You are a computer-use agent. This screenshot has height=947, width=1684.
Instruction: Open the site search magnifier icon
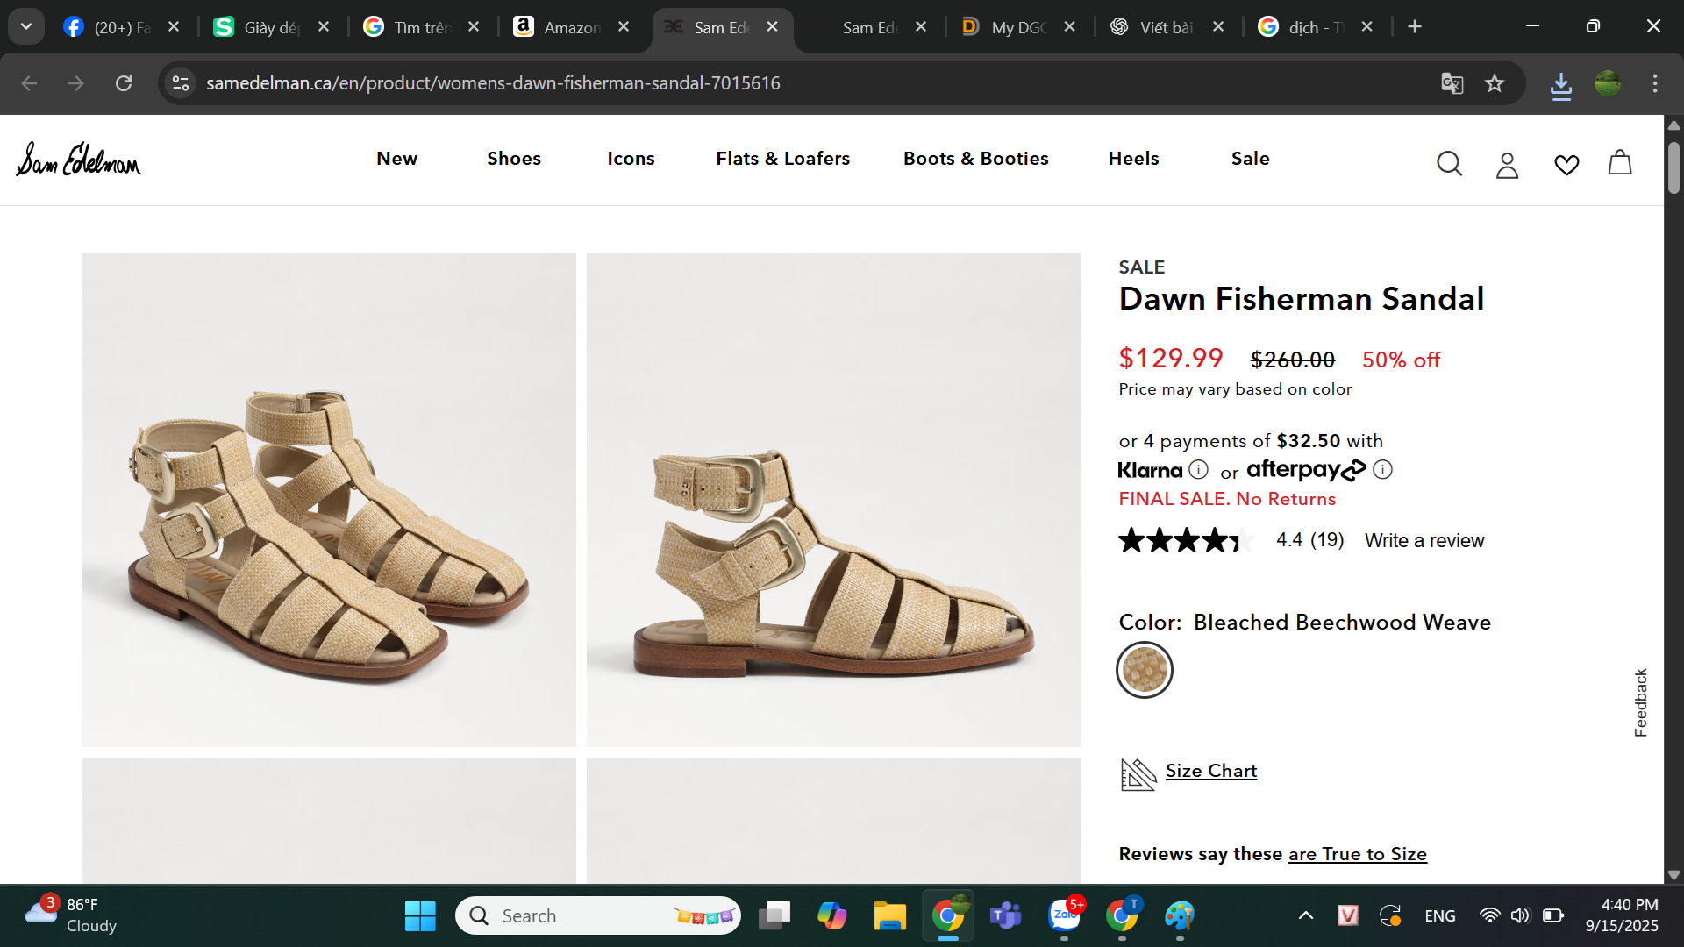click(1449, 164)
